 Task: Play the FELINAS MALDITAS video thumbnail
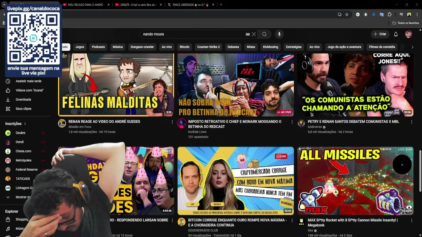(x=116, y=85)
